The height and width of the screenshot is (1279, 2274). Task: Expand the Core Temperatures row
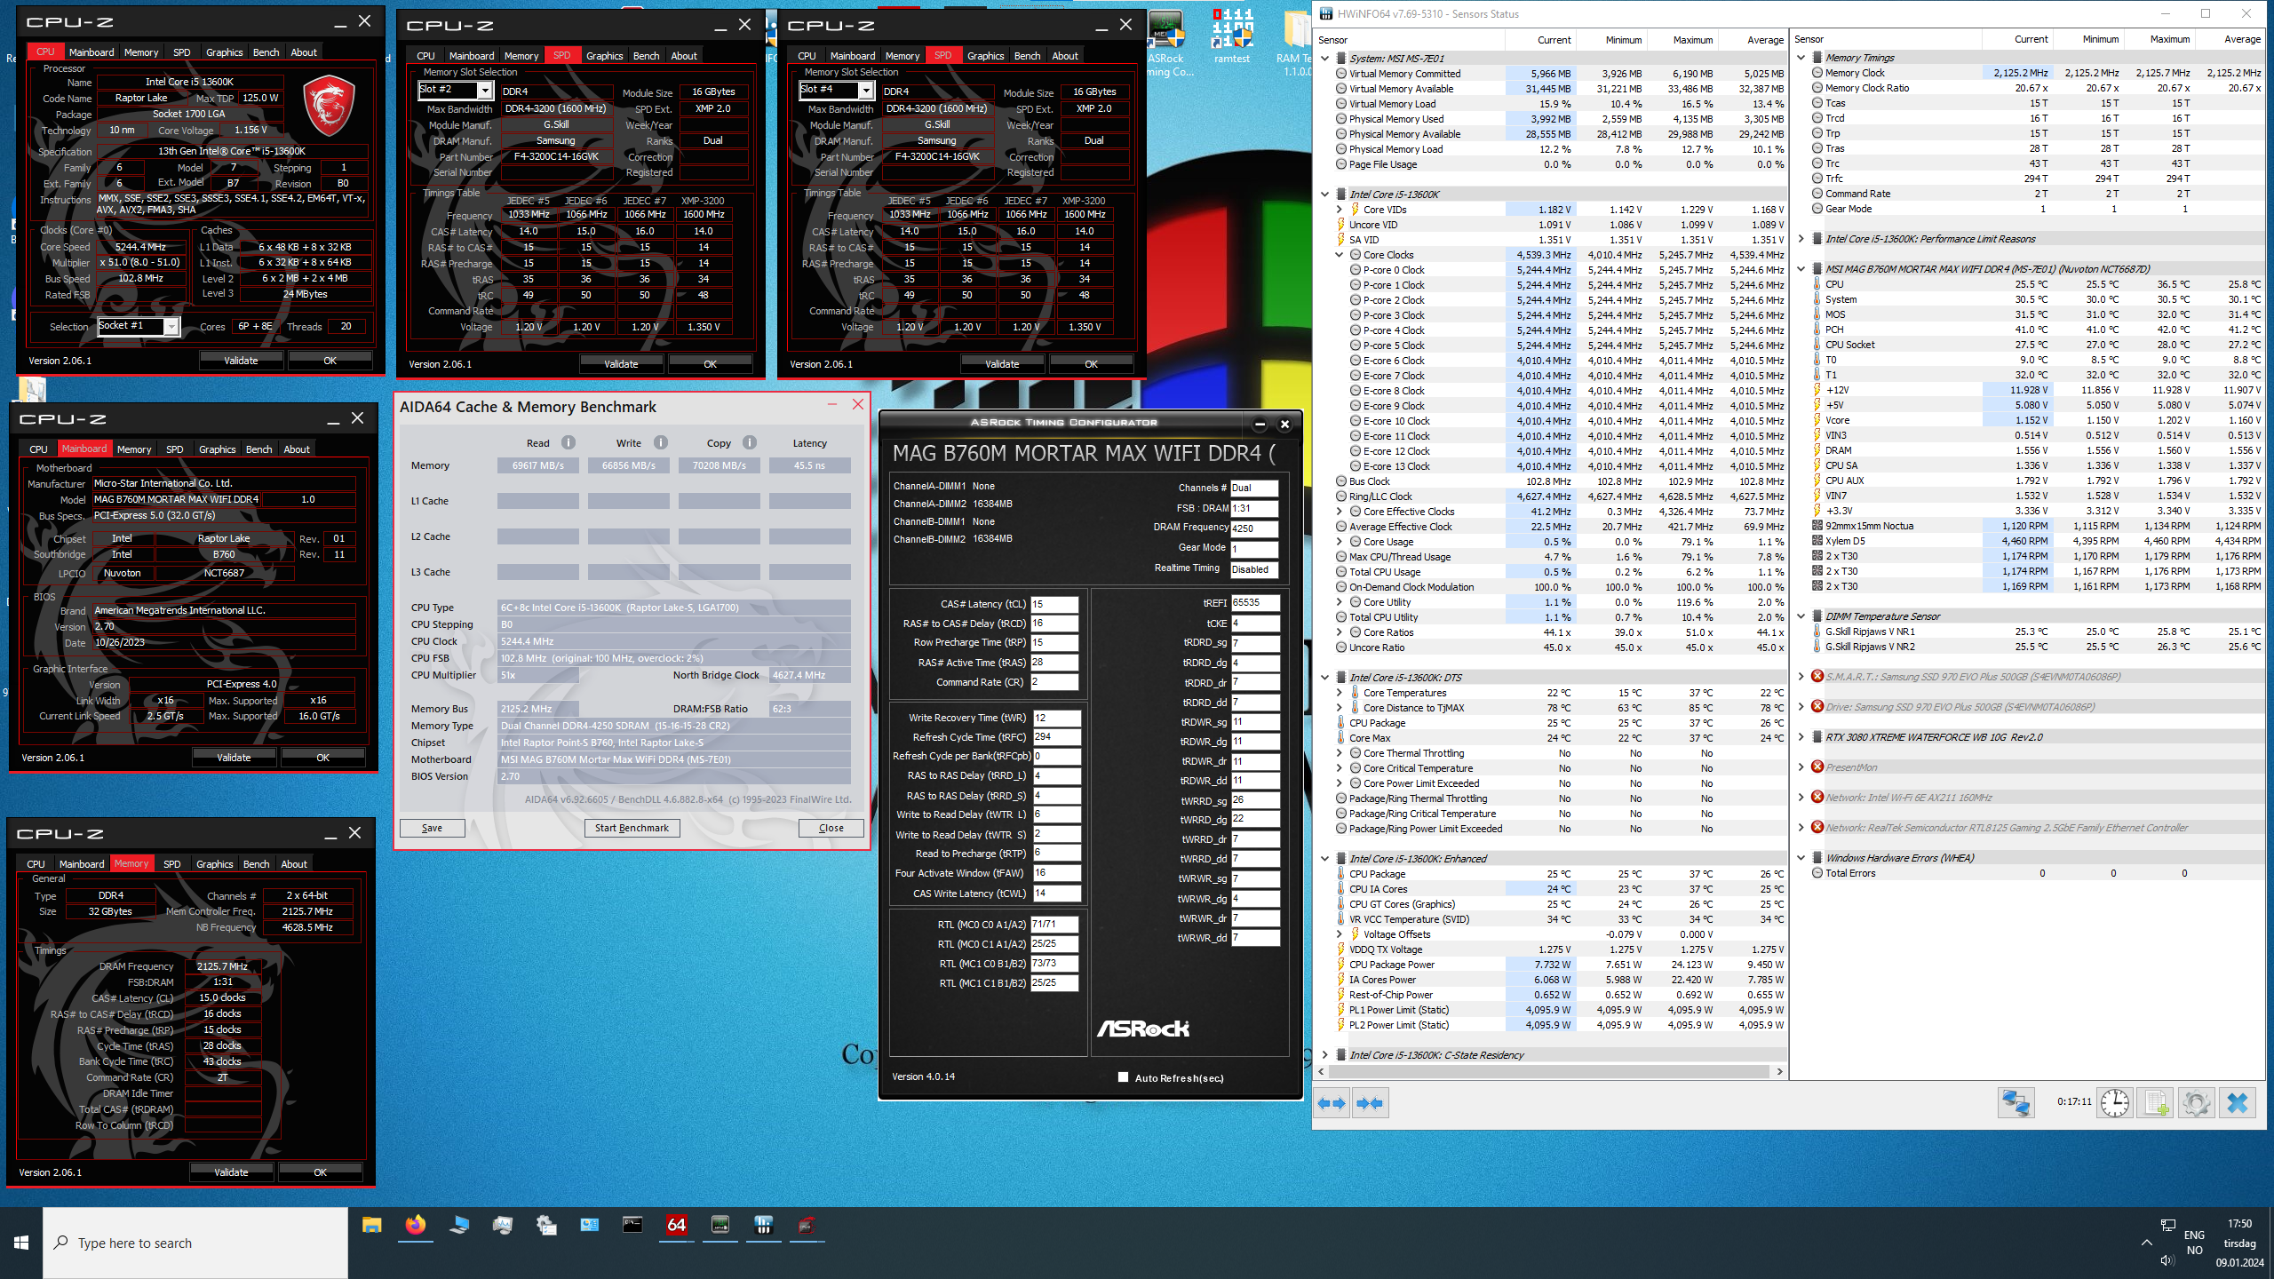[1340, 693]
